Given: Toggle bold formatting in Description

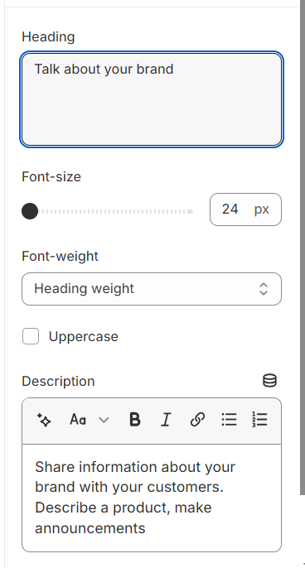Looking at the screenshot, I should [x=135, y=420].
